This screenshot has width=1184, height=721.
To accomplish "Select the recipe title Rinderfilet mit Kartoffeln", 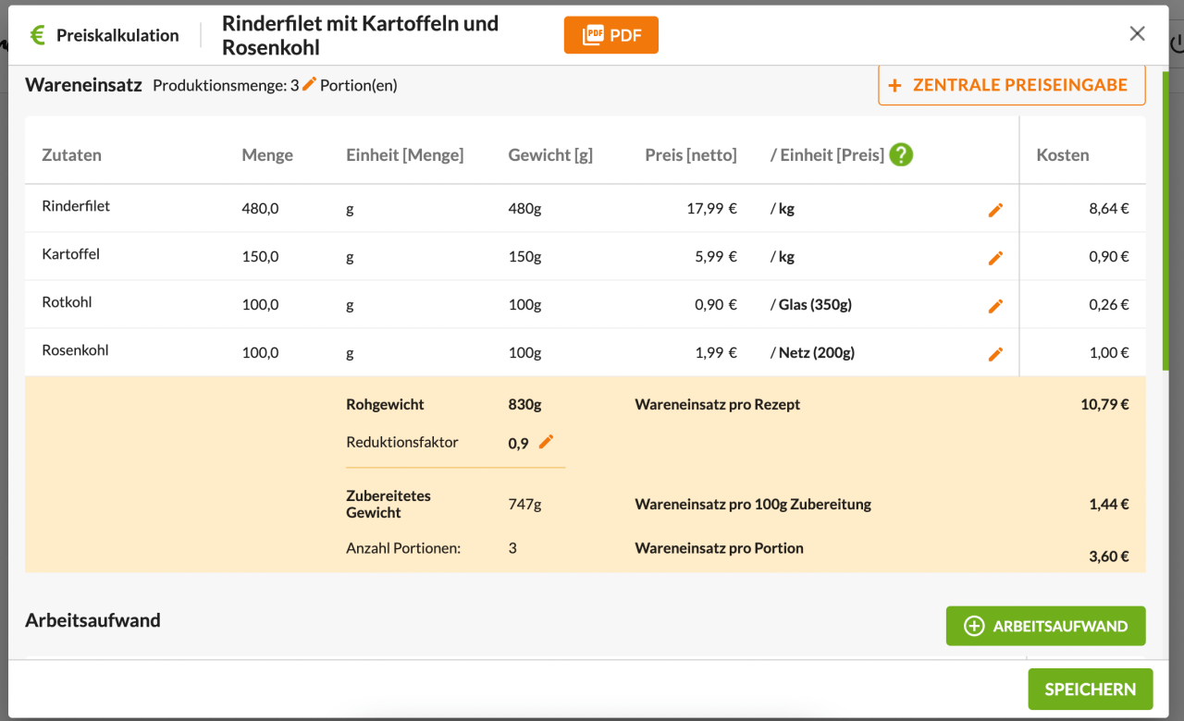I will (x=359, y=34).
